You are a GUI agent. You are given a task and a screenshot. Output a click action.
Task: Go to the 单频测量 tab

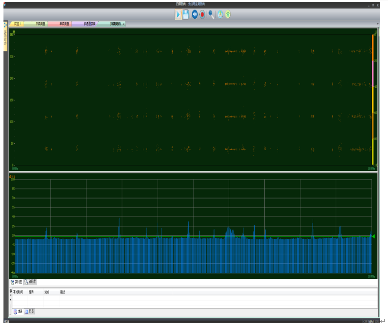coord(64,24)
